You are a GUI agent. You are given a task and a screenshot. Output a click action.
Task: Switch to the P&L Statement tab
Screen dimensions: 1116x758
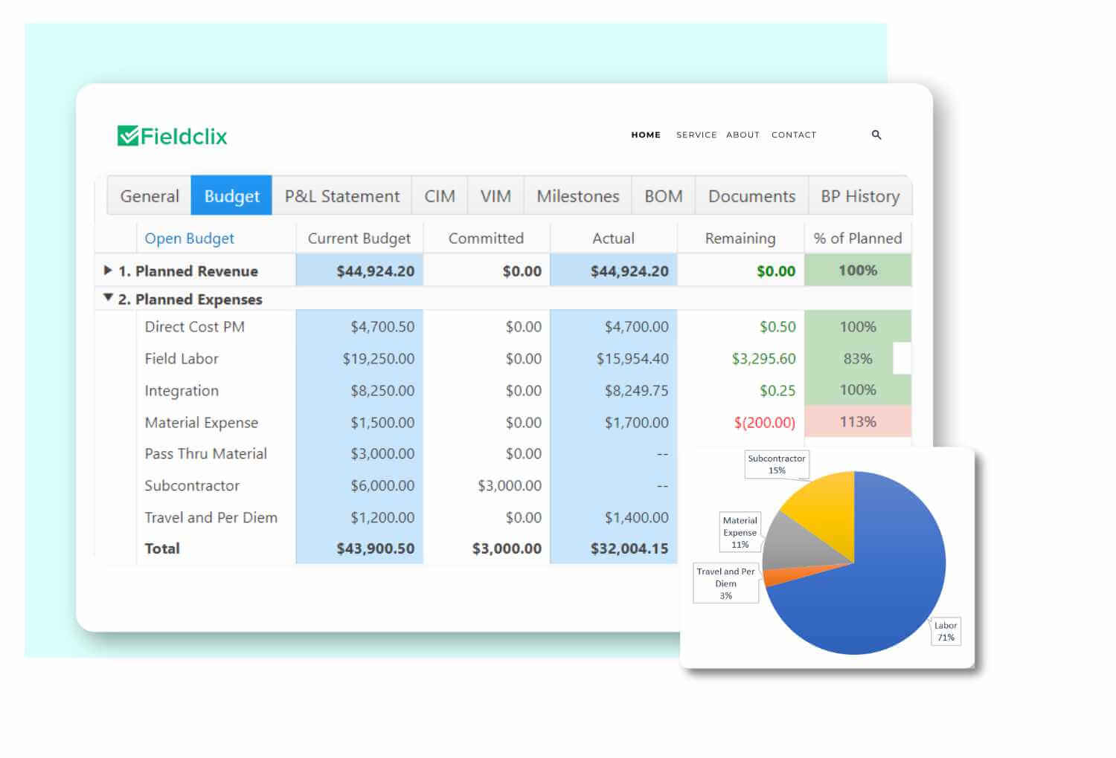click(341, 196)
